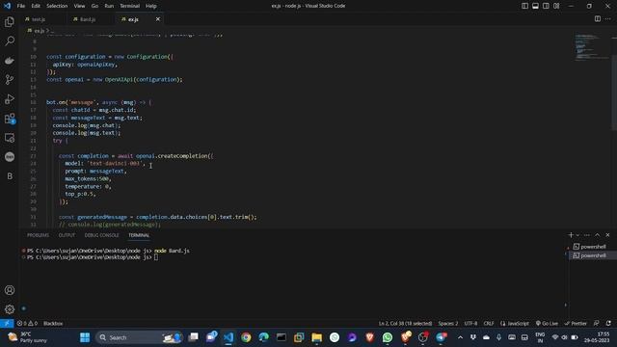Screen dimensions: 617x347
Task: Add a new terminal with plus icon
Action: click(571, 235)
